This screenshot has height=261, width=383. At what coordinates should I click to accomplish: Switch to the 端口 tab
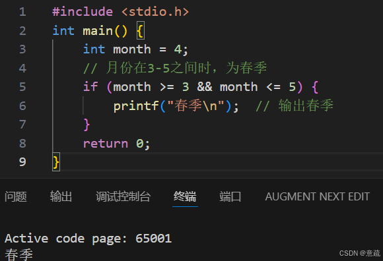(x=230, y=196)
